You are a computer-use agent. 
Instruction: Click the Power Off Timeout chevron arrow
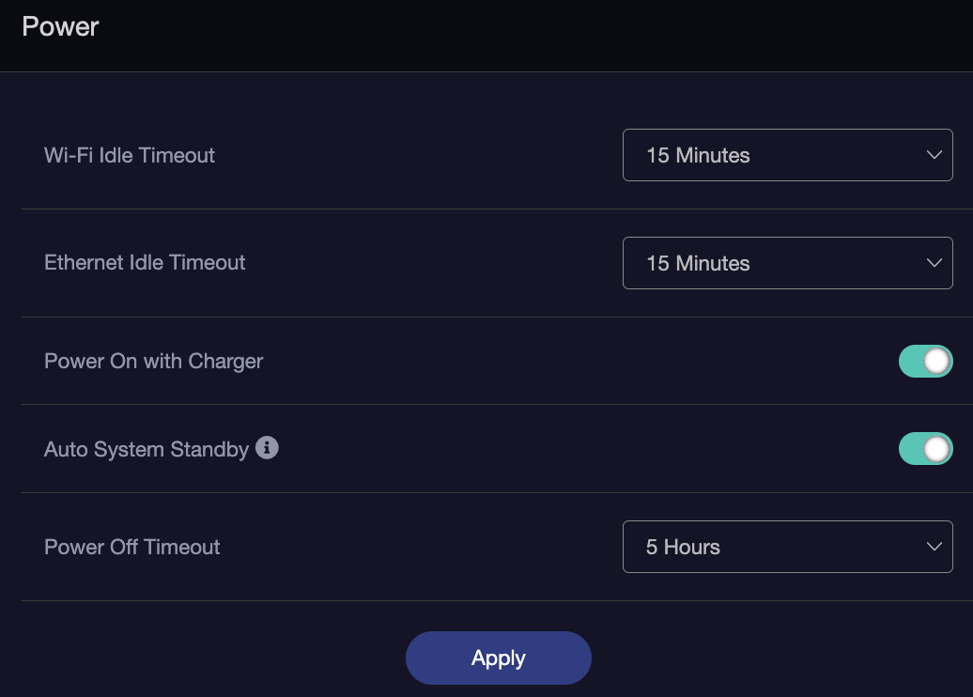click(x=934, y=547)
